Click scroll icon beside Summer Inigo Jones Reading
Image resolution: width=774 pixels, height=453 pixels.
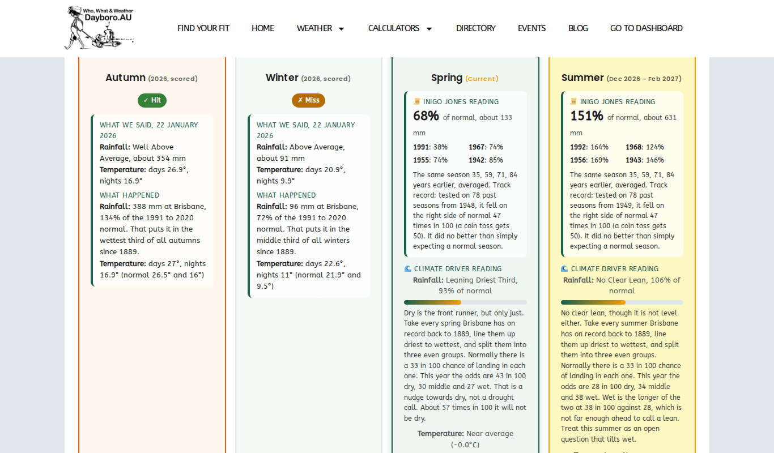(573, 102)
